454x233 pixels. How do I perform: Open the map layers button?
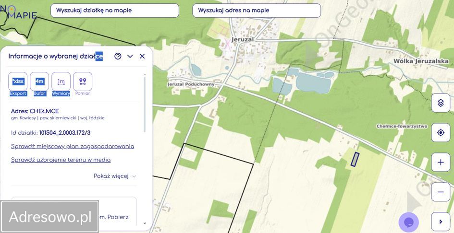(x=441, y=103)
